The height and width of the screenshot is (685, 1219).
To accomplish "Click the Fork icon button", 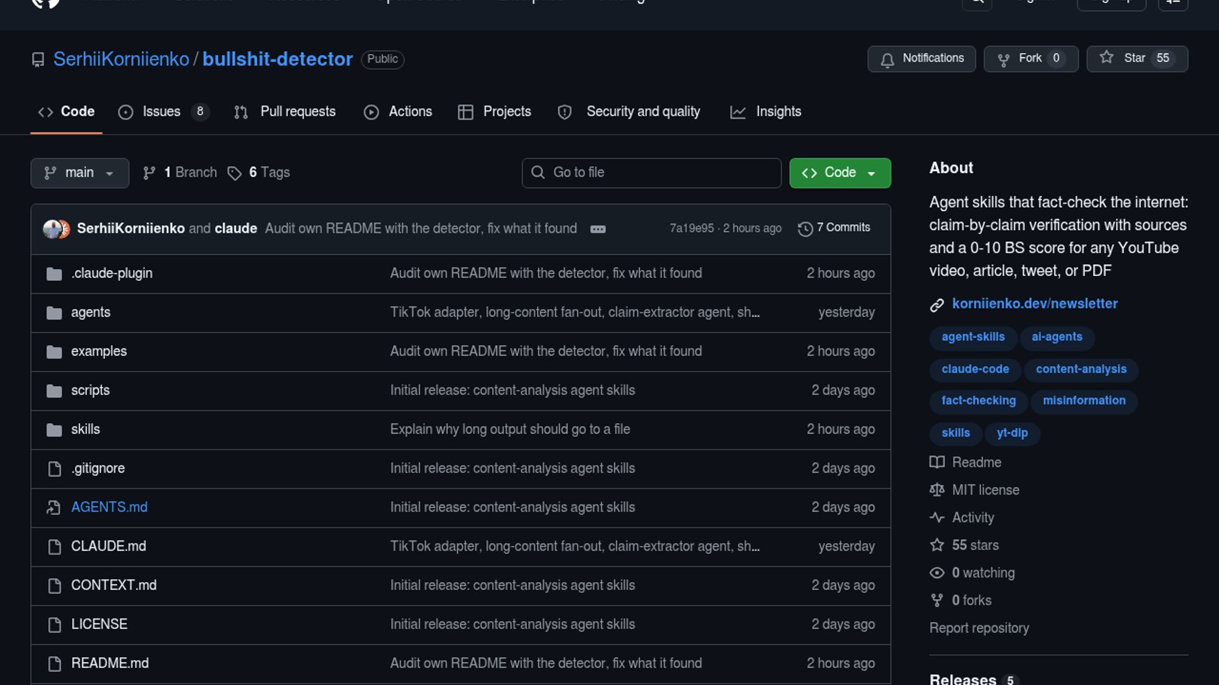I will [x=1004, y=59].
